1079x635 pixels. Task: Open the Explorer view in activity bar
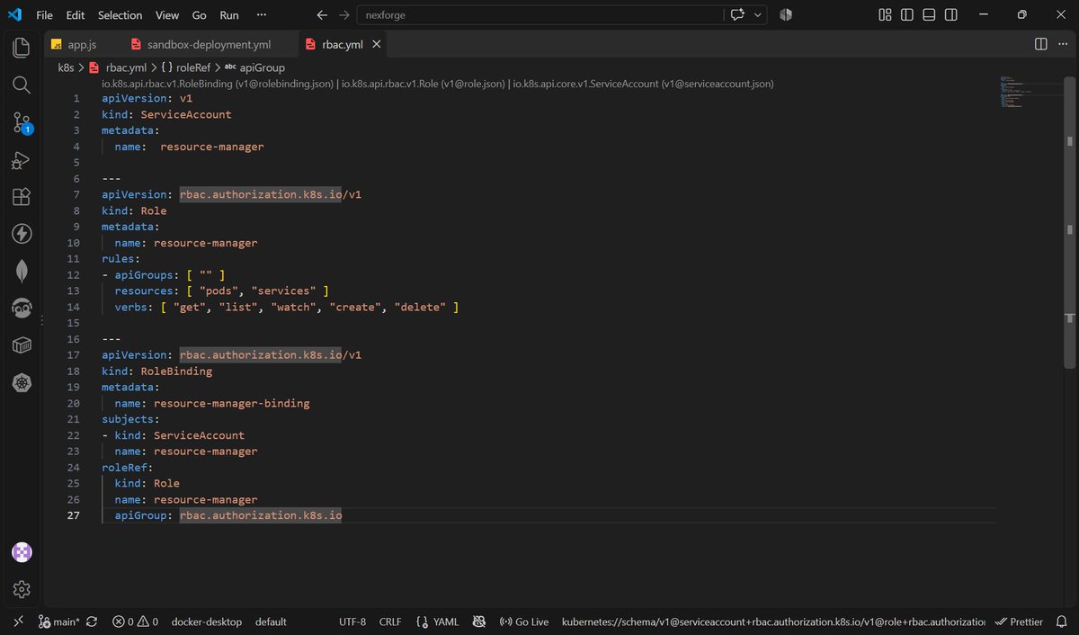click(22, 47)
